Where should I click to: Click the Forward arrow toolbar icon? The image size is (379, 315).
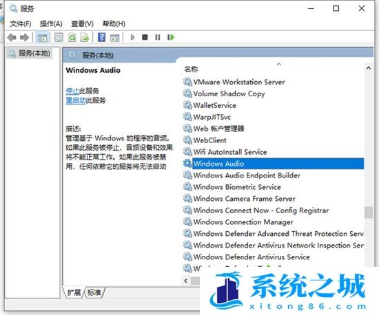coord(24,37)
